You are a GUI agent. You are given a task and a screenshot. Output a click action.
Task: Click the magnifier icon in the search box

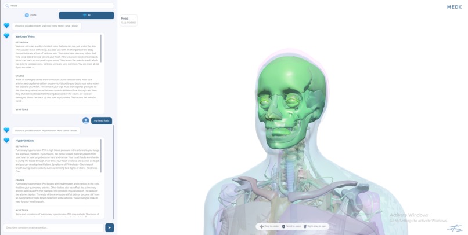point(7,6)
